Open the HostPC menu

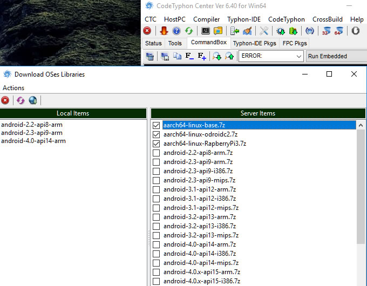175,19
